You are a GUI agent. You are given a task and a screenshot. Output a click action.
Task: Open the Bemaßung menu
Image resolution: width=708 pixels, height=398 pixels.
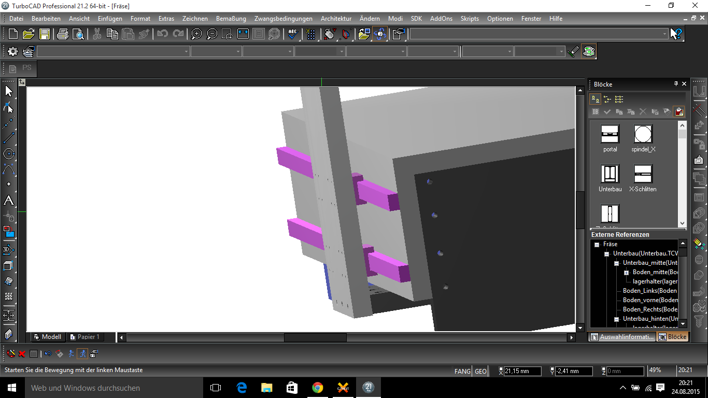pos(231,19)
